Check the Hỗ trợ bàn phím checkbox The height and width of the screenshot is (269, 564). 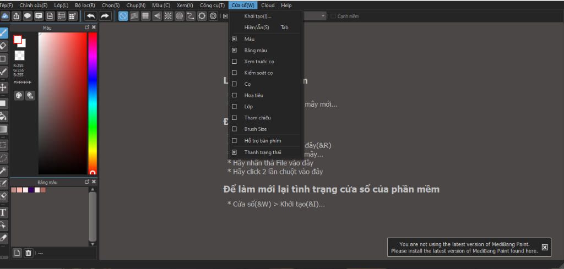[x=234, y=140]
